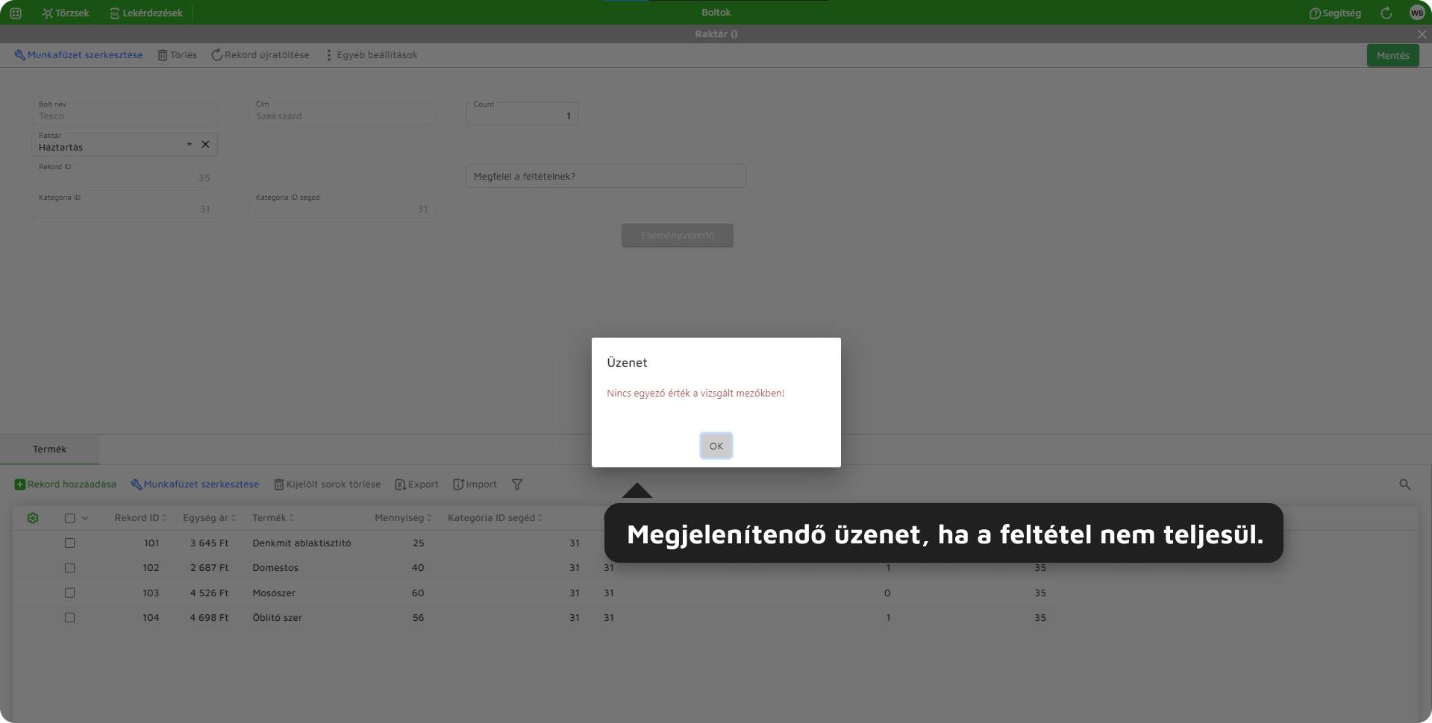Image resolution: width=1432 pixels, height=723 pixels.
Task: Open the table settings gear icon
Action: click(x=33, y=518)
